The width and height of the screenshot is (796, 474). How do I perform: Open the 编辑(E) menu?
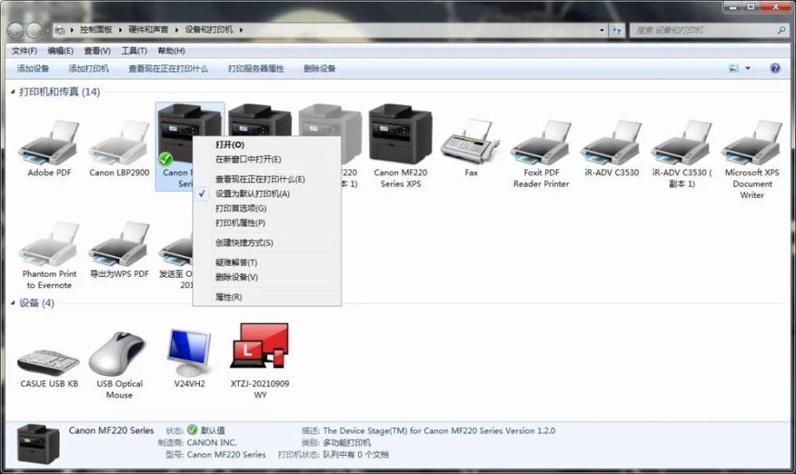point(60,51)
